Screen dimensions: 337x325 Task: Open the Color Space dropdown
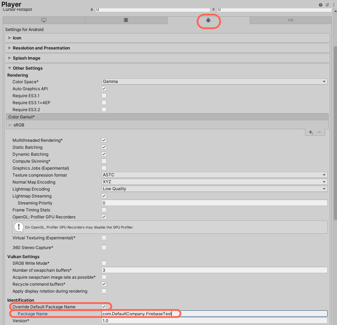pyautogui.click(x=214, y=82)
